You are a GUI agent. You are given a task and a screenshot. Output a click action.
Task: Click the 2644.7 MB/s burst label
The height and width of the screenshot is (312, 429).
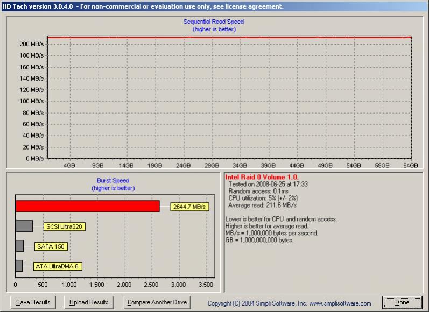click(189, 207)
